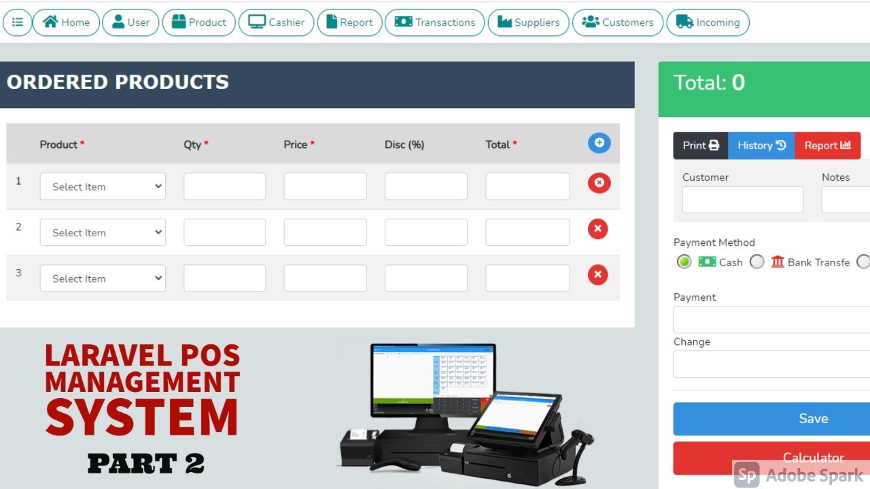Focus the Disc (%) field in row 3
This screenshot has width=870, height=489.
coord(426,278)
